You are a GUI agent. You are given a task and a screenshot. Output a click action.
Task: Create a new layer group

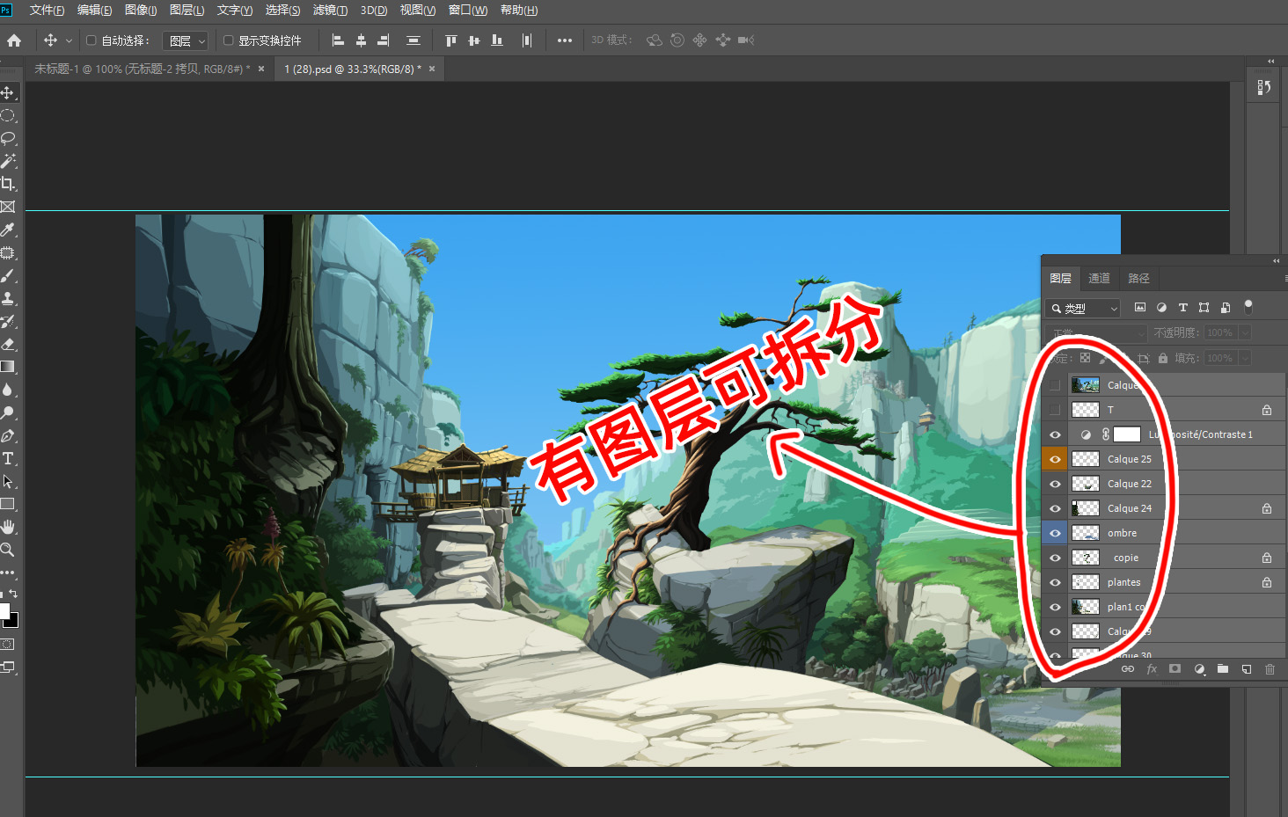pyautogui.click(x=1223, y=669)
